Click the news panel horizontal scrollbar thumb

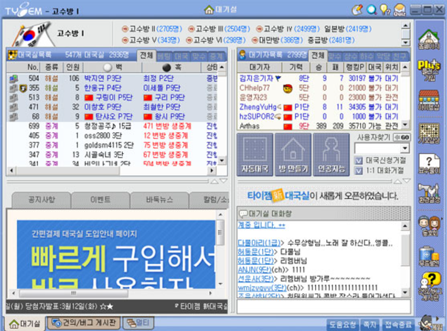74,293
